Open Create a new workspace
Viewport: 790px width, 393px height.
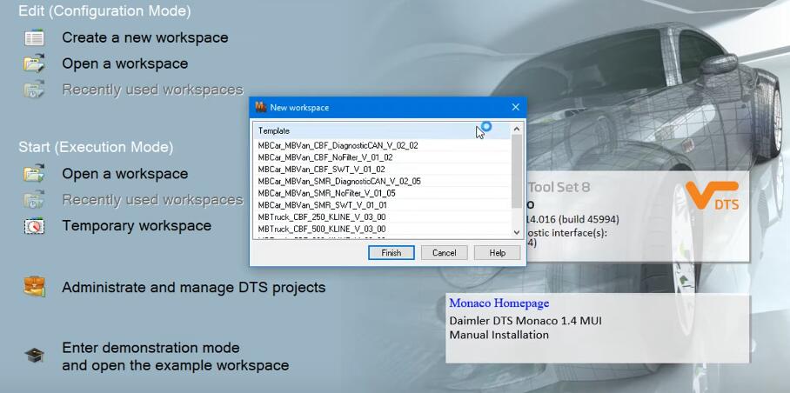[x=145, y=37]
